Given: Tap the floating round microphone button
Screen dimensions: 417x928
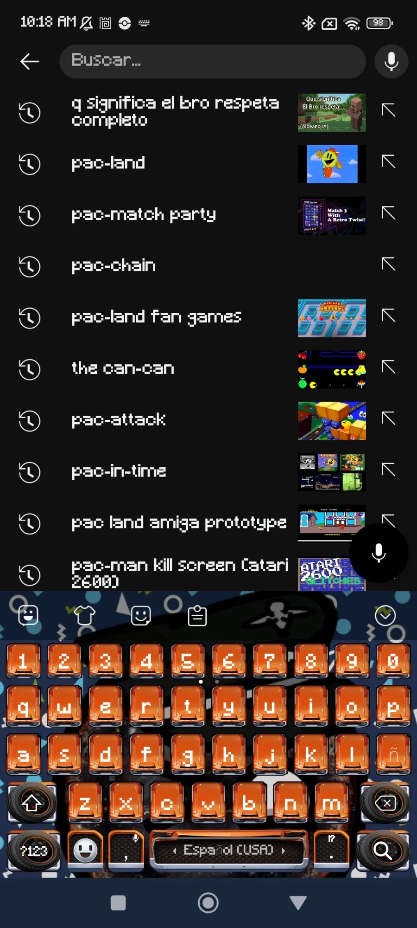Looking at the screenshot, I should pyautogui.click(x=379, y=553).
